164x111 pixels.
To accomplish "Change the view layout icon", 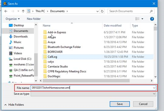I will point(137,19).
